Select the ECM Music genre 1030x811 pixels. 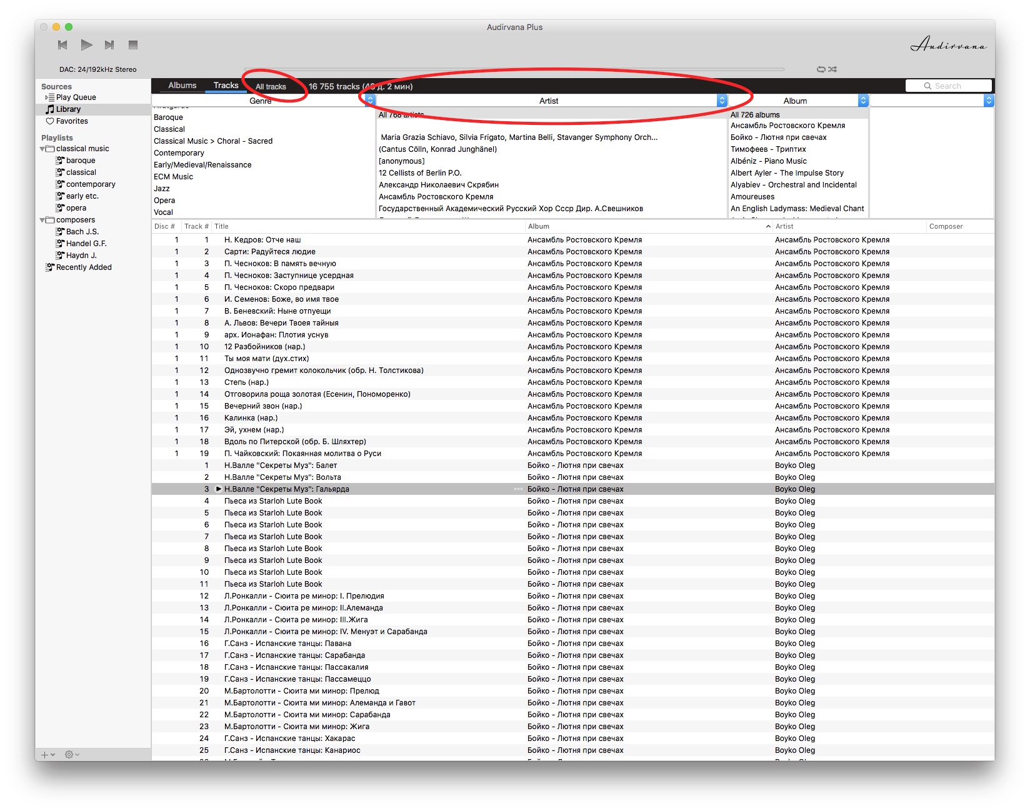pos(173,177)
